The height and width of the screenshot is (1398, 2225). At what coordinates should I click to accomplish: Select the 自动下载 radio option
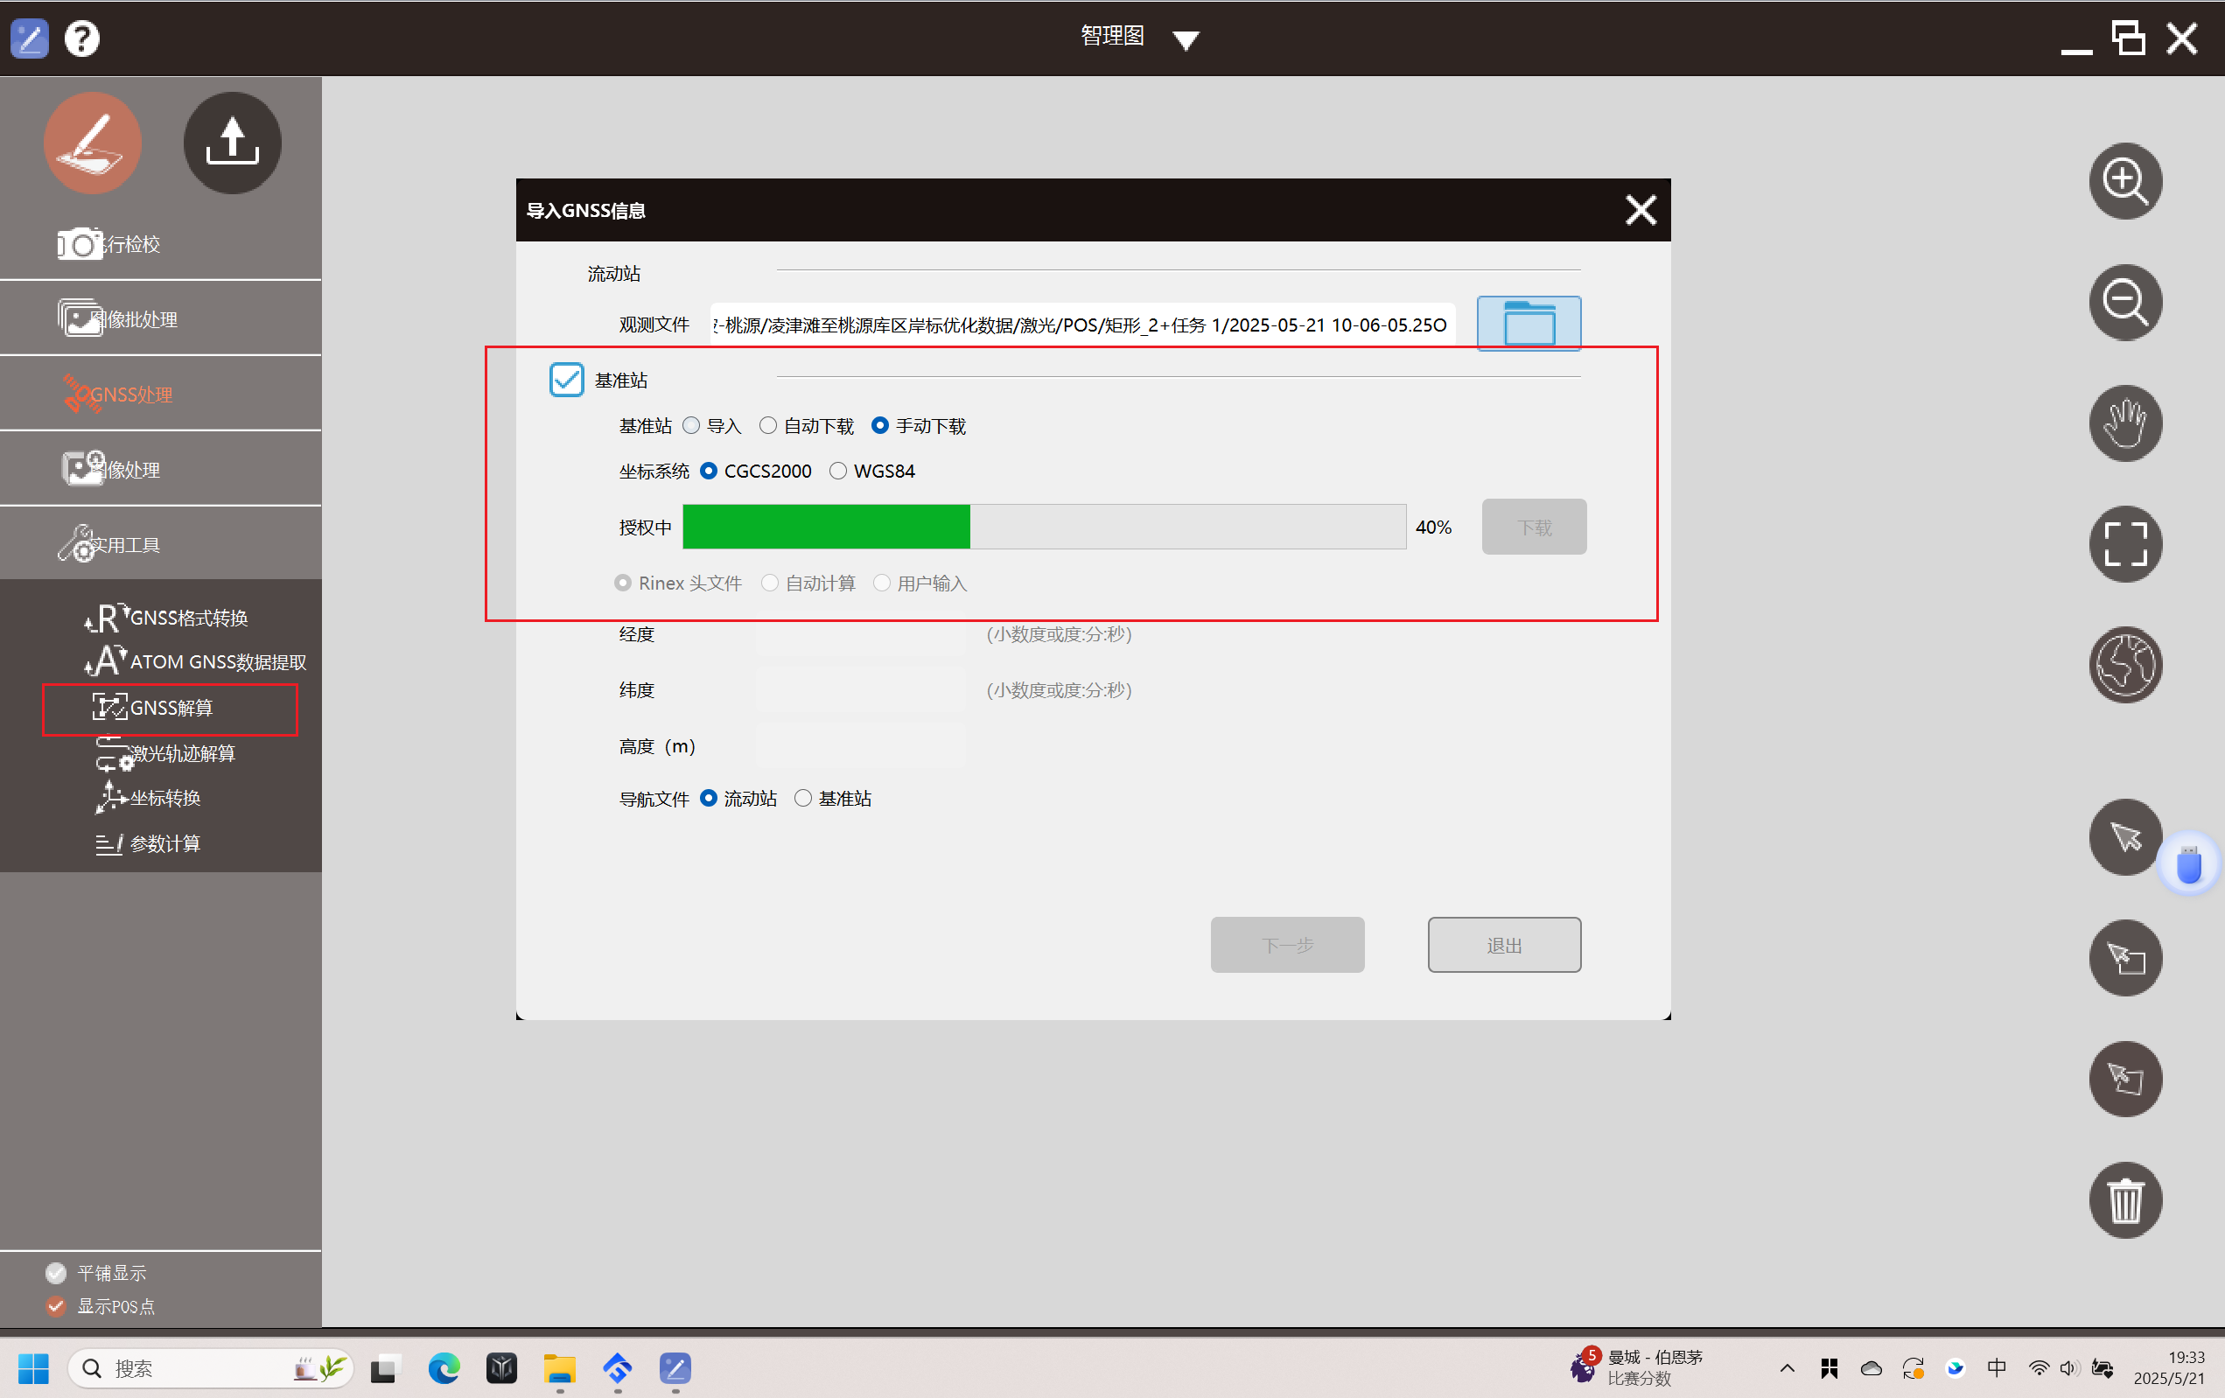pos(768,425)
